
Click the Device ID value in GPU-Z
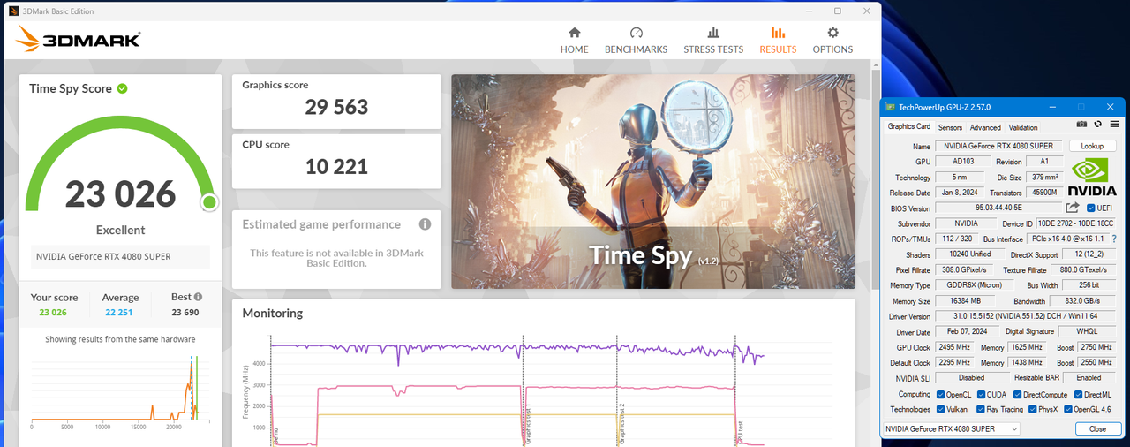point(1077,223)
